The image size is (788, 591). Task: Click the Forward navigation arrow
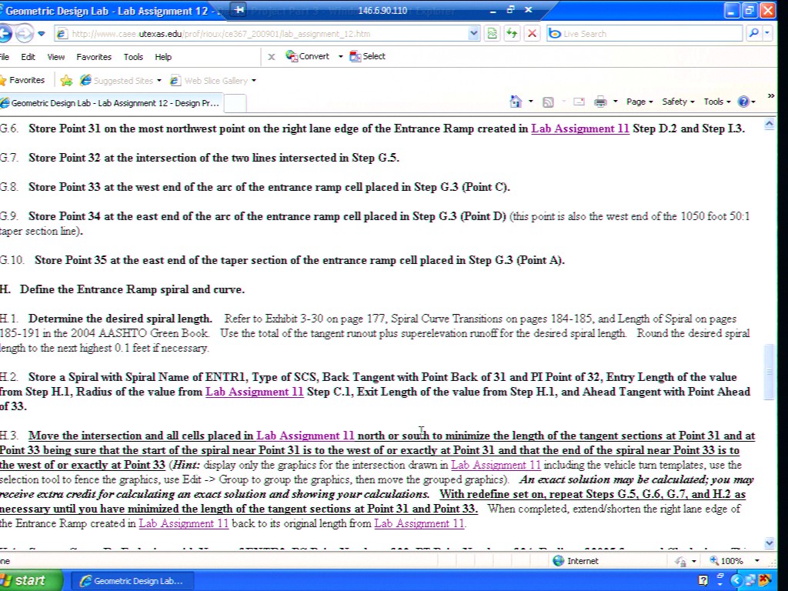(x=24, y=34)
